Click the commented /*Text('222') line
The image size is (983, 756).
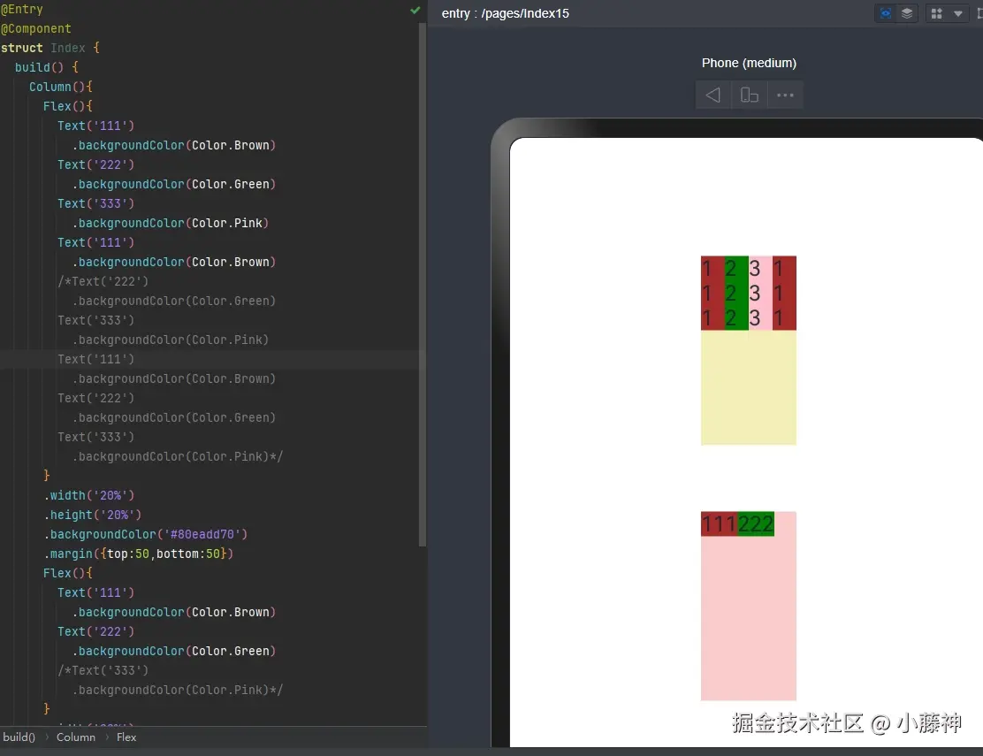(103, 281)
